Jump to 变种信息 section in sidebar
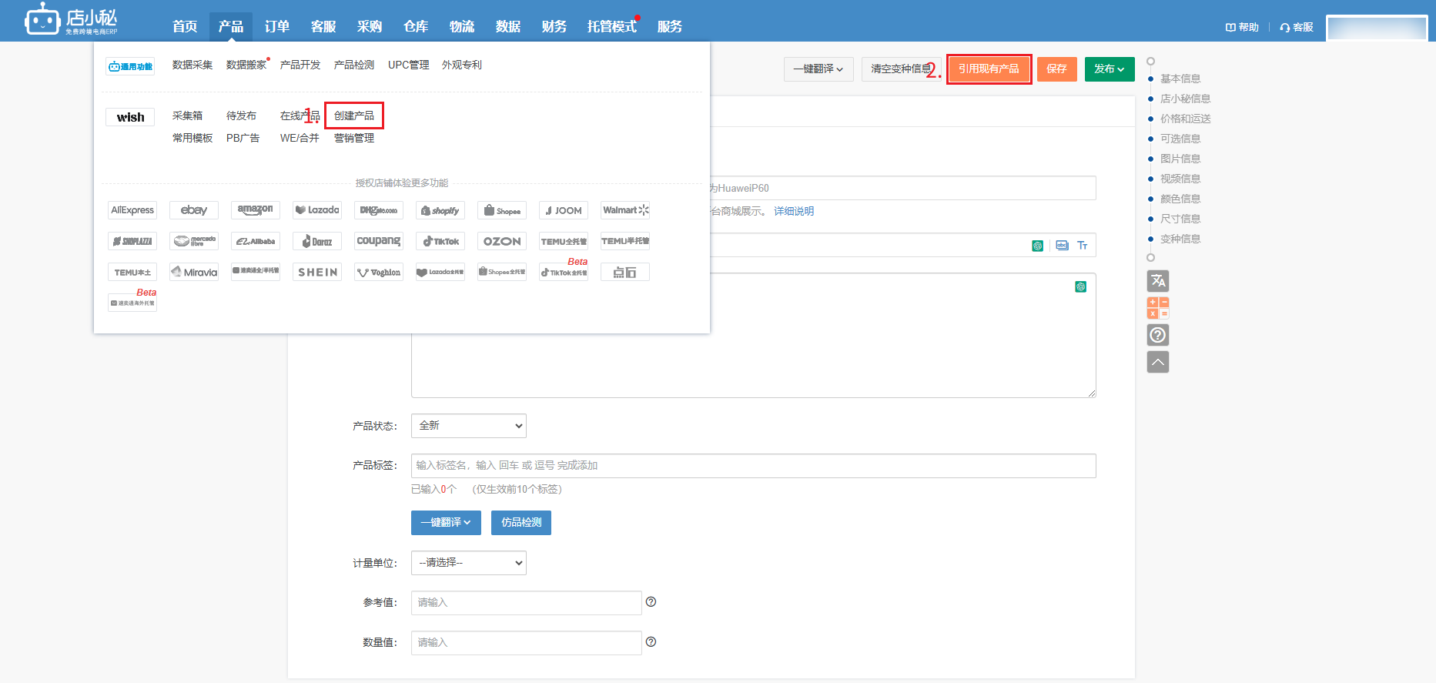1436x683 pixels. coord(1180,239)
